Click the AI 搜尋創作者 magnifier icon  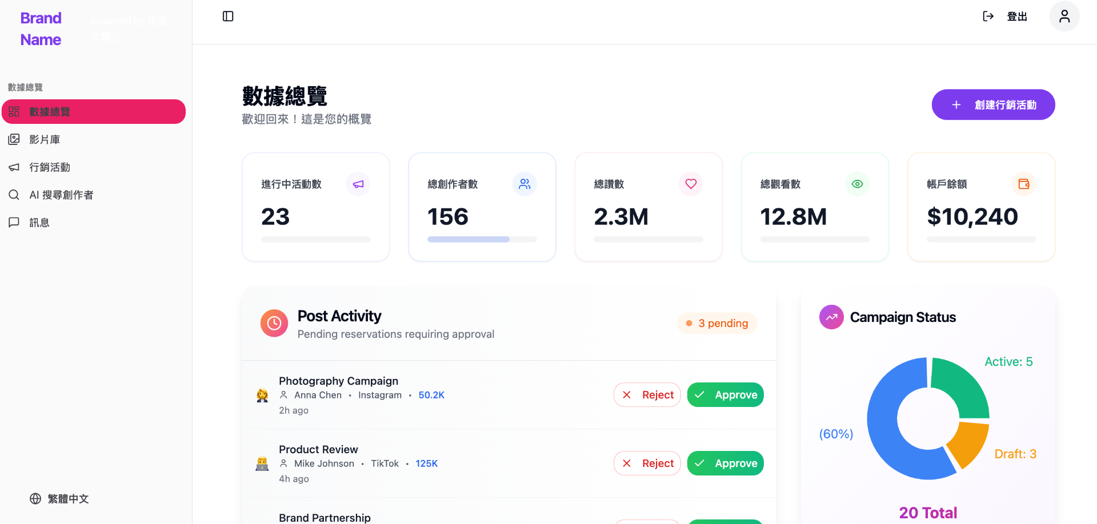pyautogui.click(x=14, y=195)
